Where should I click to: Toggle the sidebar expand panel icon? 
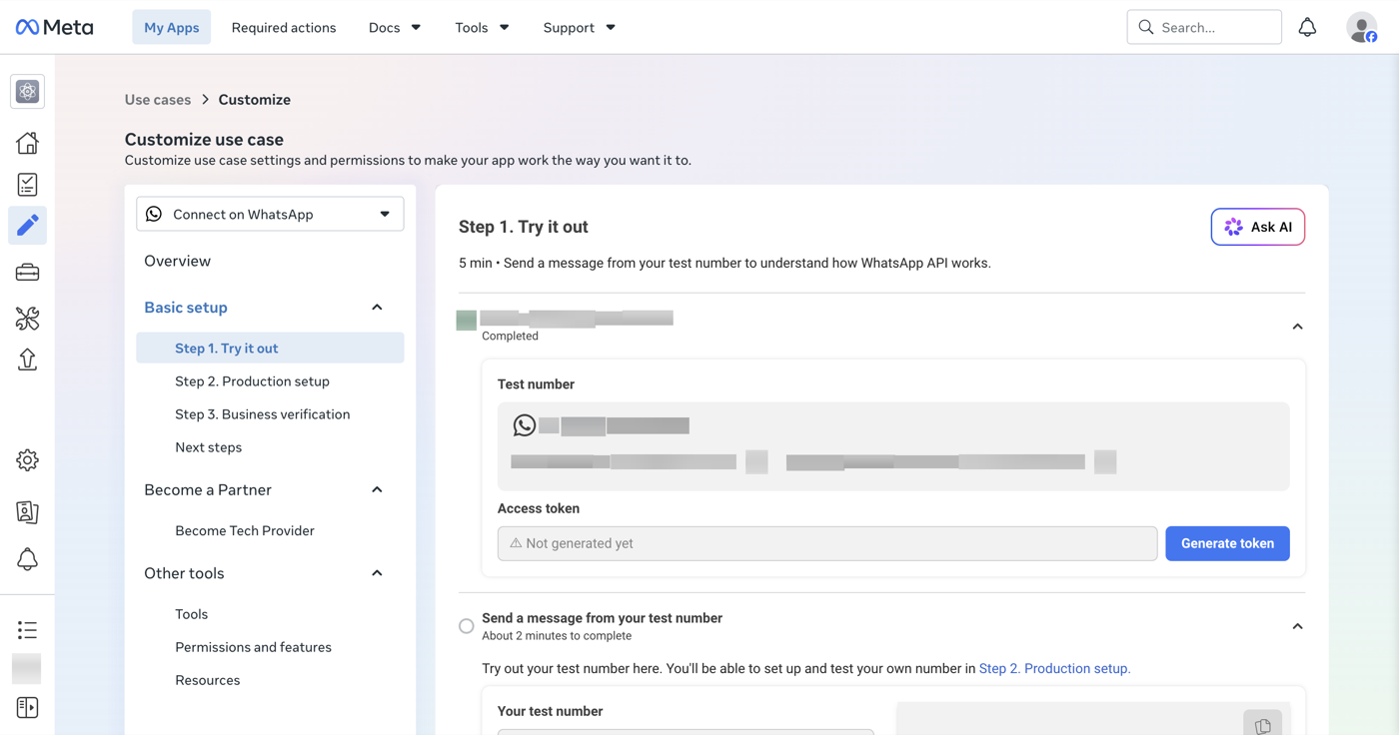click(27, 708)
